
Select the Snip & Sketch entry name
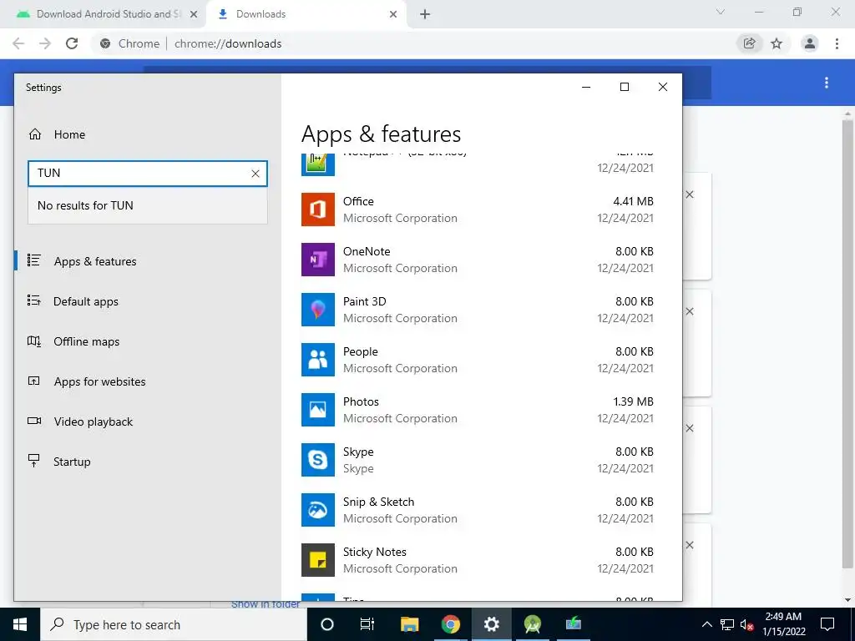pyautogui.click(x=378, y=502)
